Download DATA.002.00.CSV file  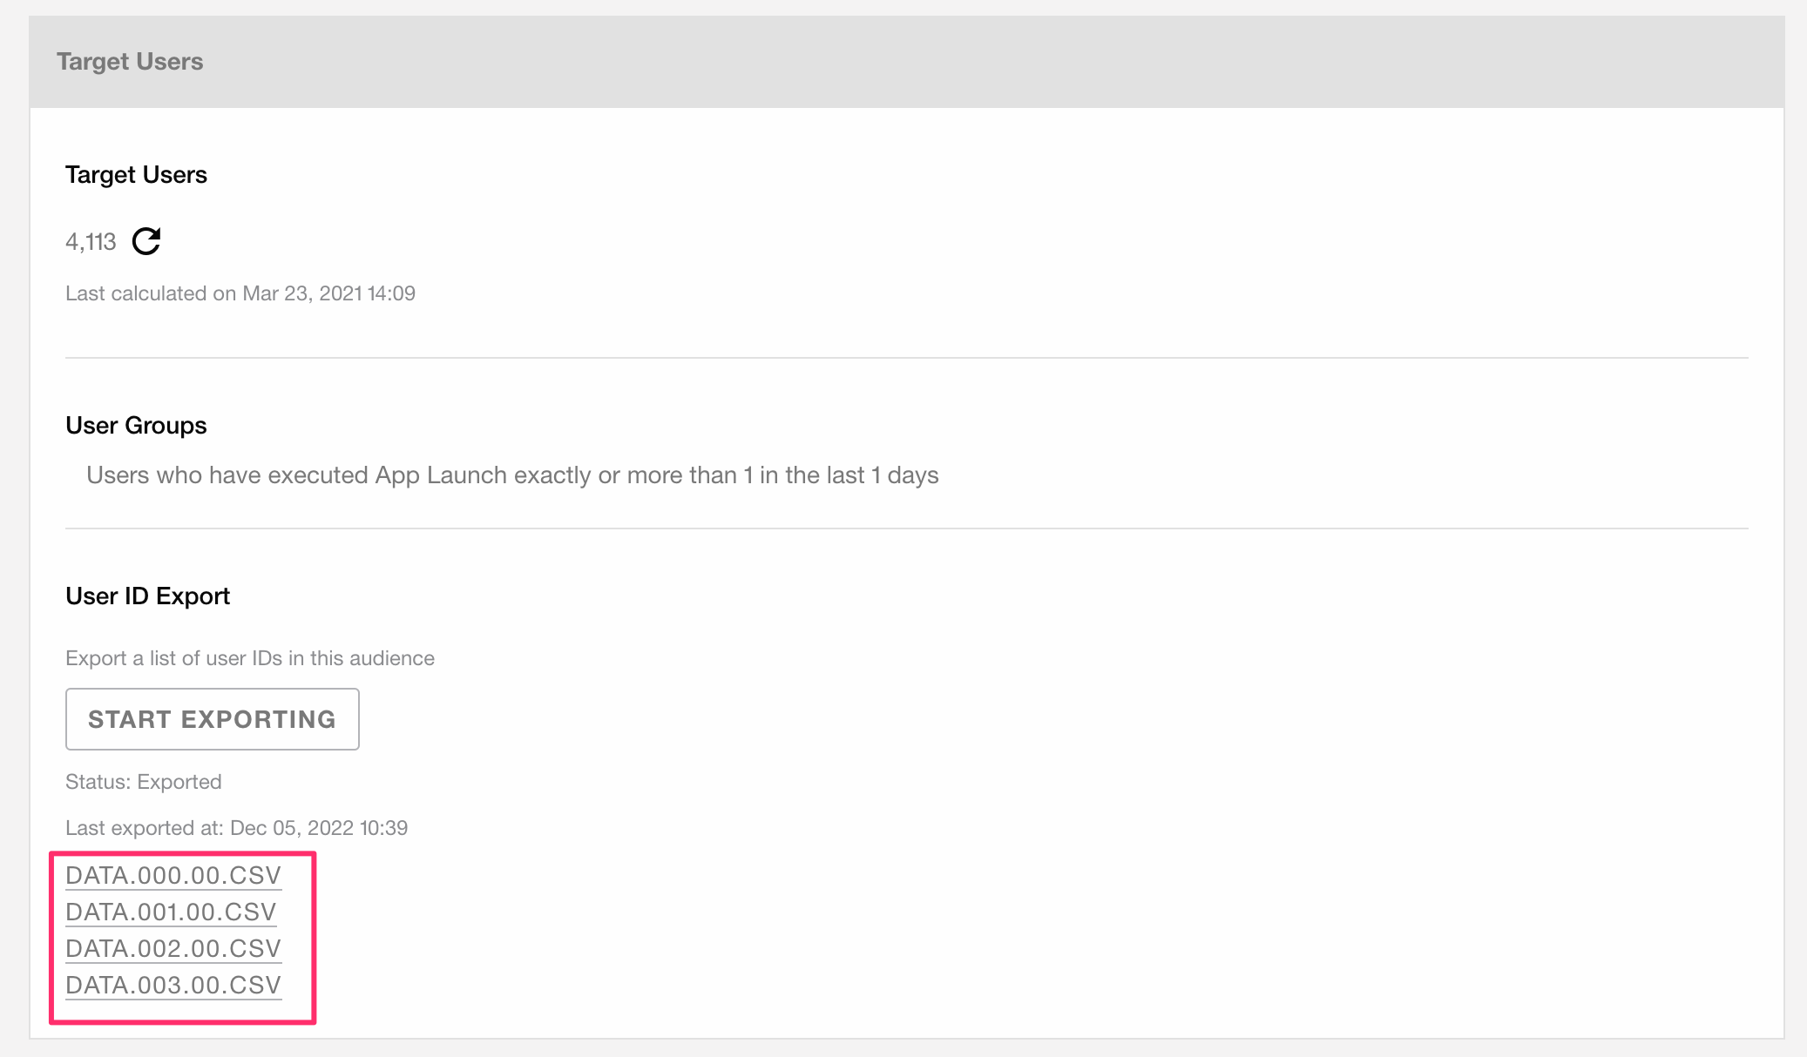(x=173, y=947)
